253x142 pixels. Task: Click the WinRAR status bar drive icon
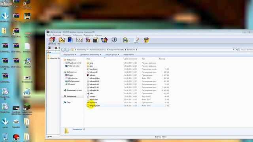(x=48, y=137)
